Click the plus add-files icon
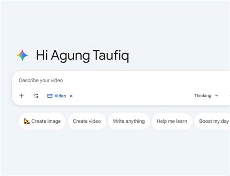This screenshot has width=230, height=176. click(21, 96)
